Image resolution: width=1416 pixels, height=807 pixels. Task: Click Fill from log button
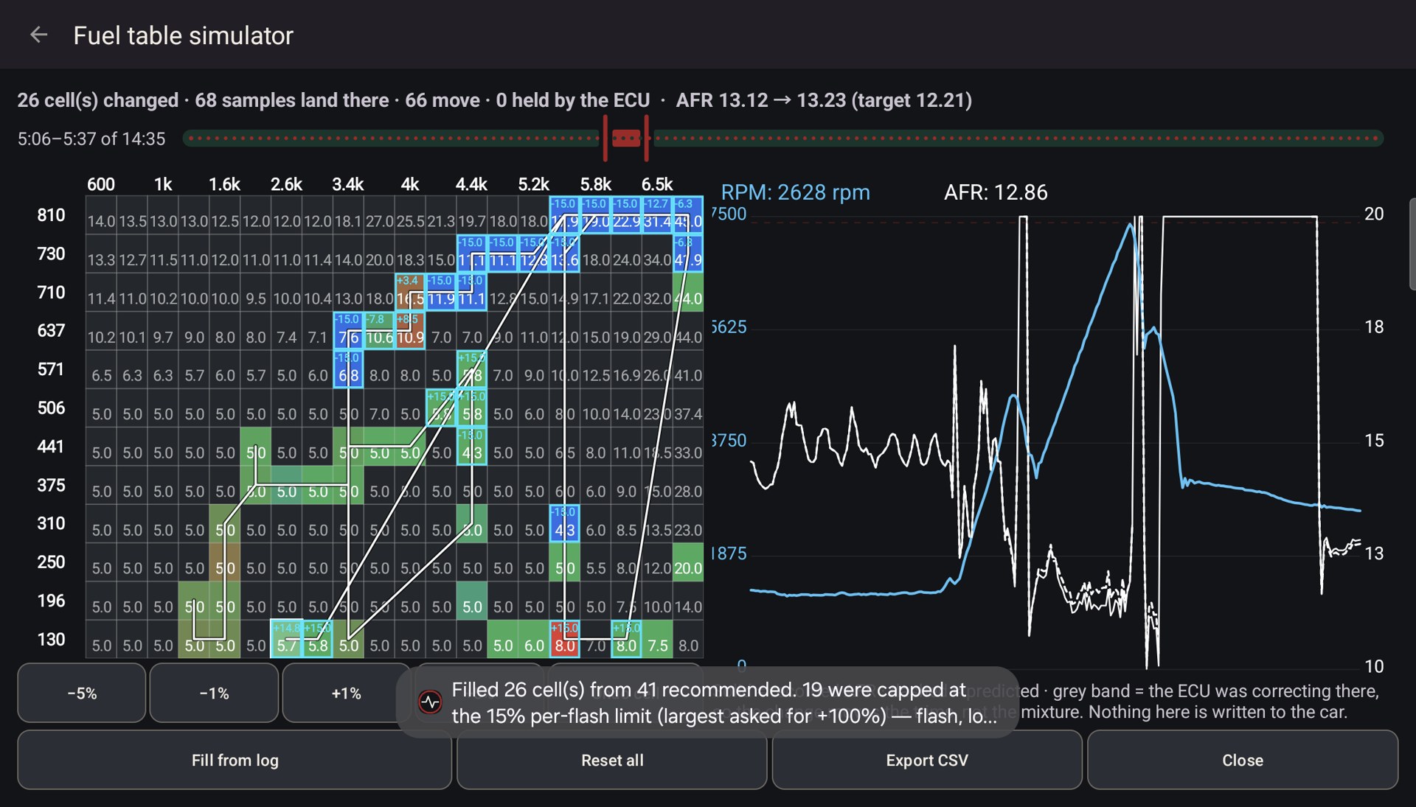point(235,760)
